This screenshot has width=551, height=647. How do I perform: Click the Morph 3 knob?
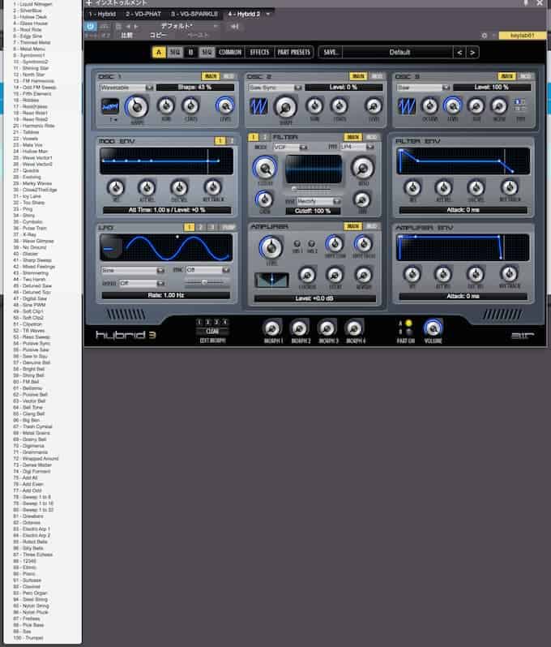point(327,328)
